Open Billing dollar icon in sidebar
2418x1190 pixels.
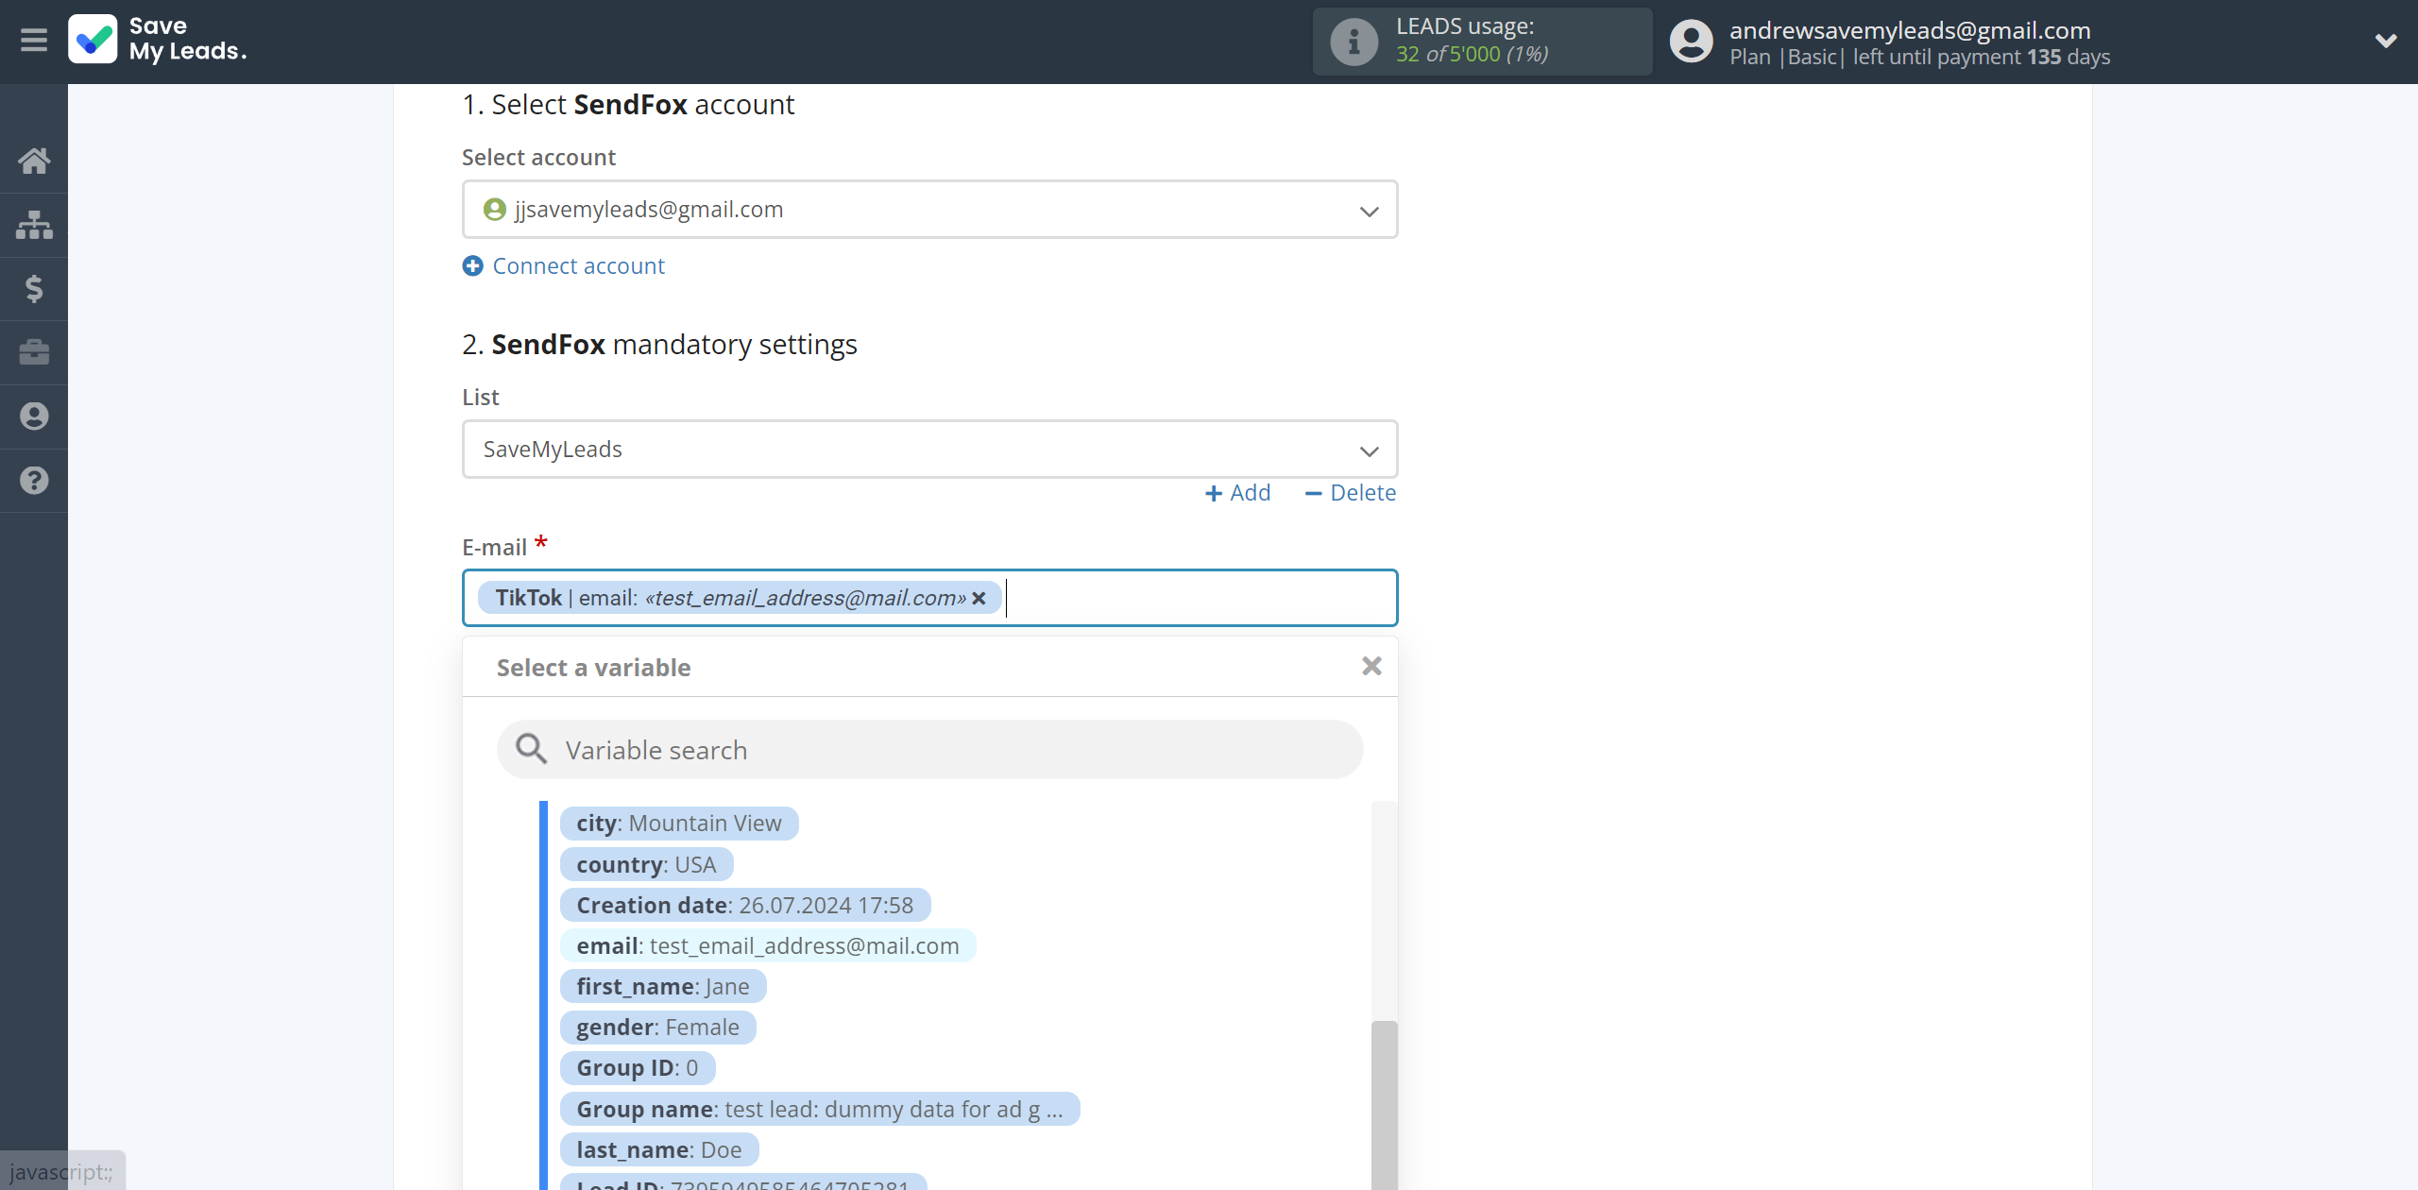(34, 288)
